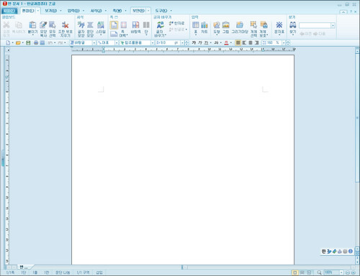This screenshot has width=360, height=276.
Task: Open the Format (서식) menu
Action: (96, 11)
